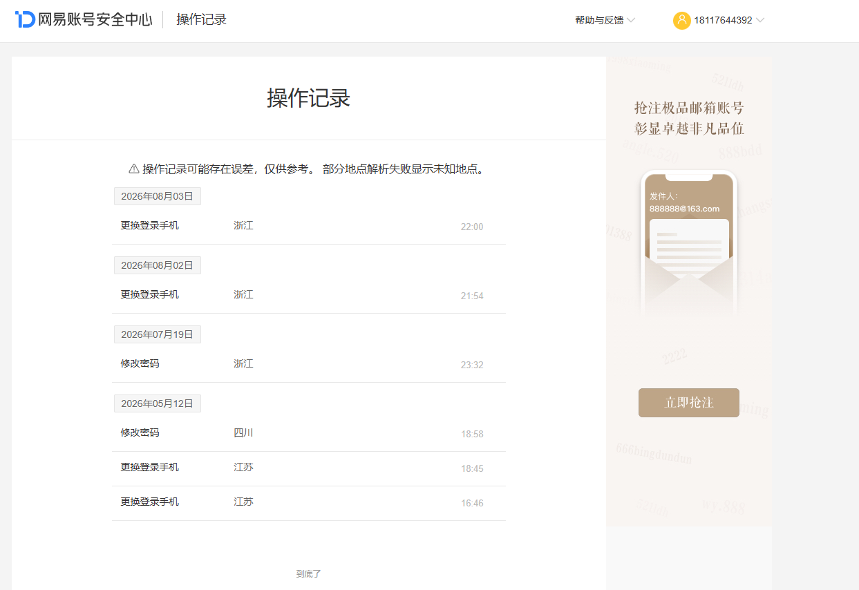Click the yellow user avatar icon
Image resolution: width=859 pixels, height=590 pixels.
[x=681, y=20]
